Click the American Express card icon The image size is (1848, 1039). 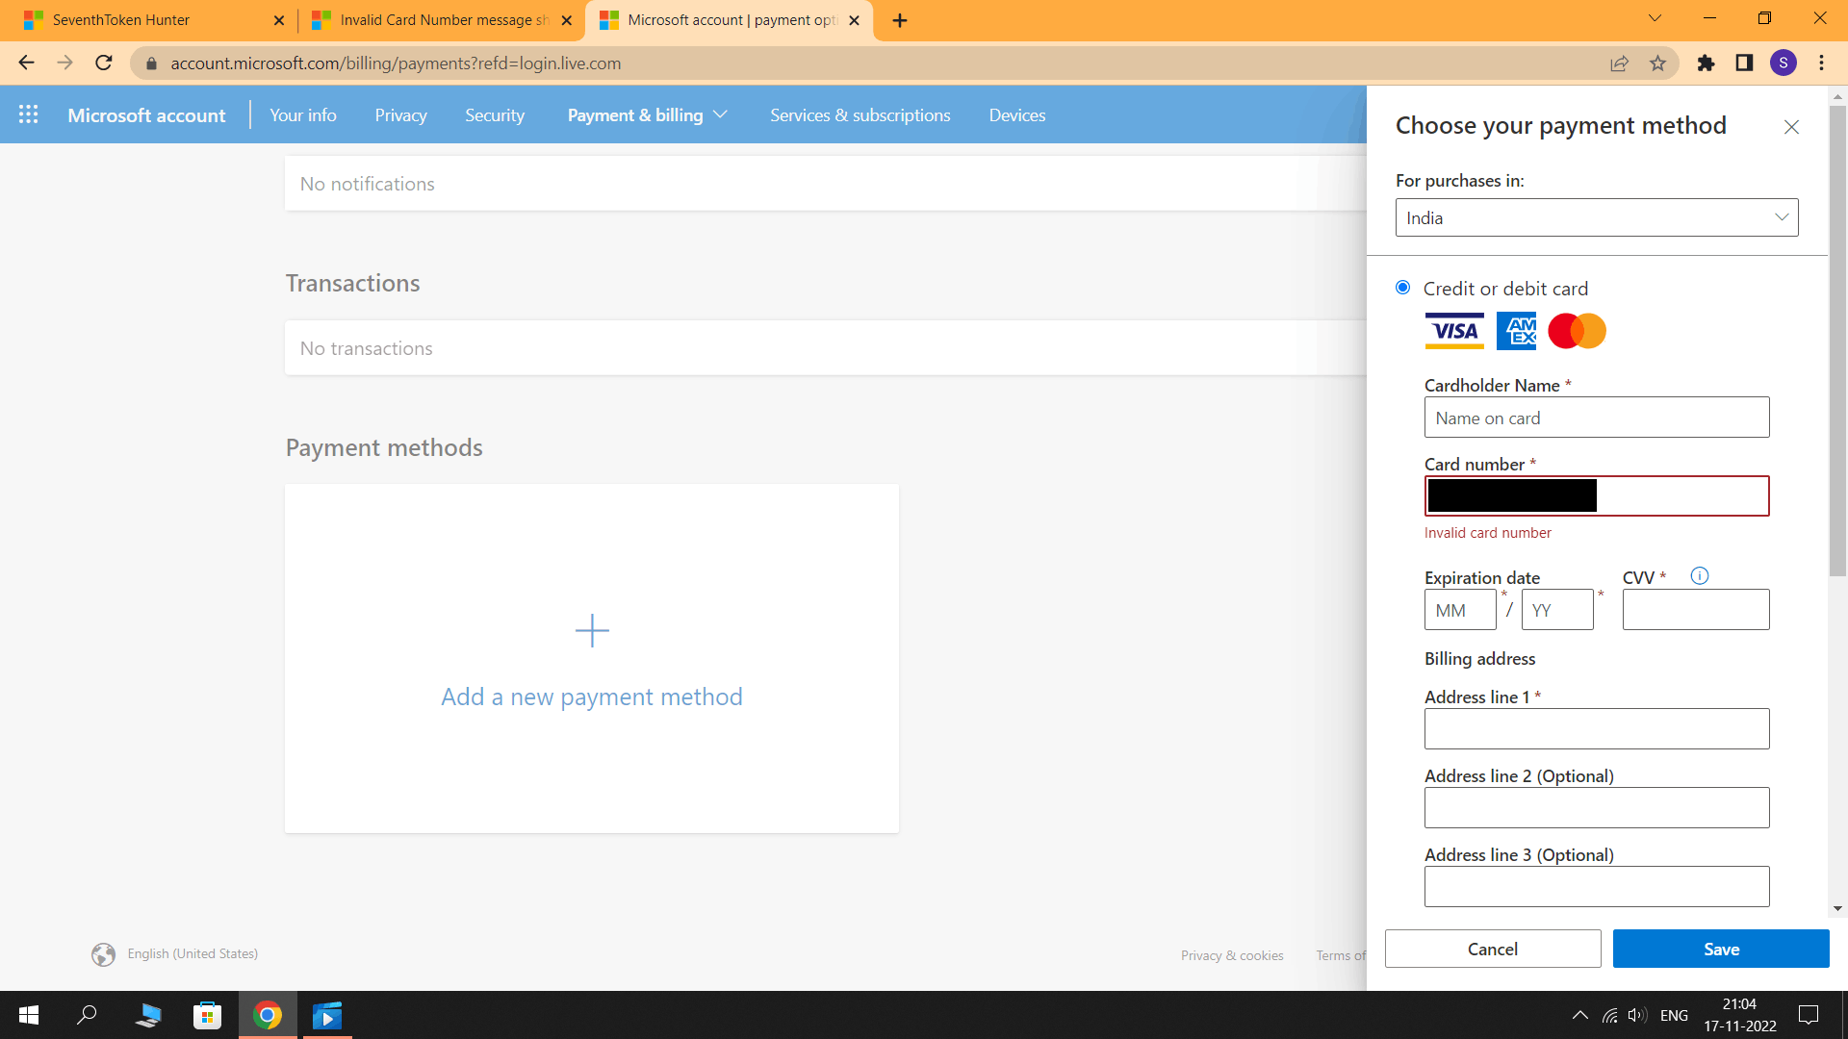1514,331
